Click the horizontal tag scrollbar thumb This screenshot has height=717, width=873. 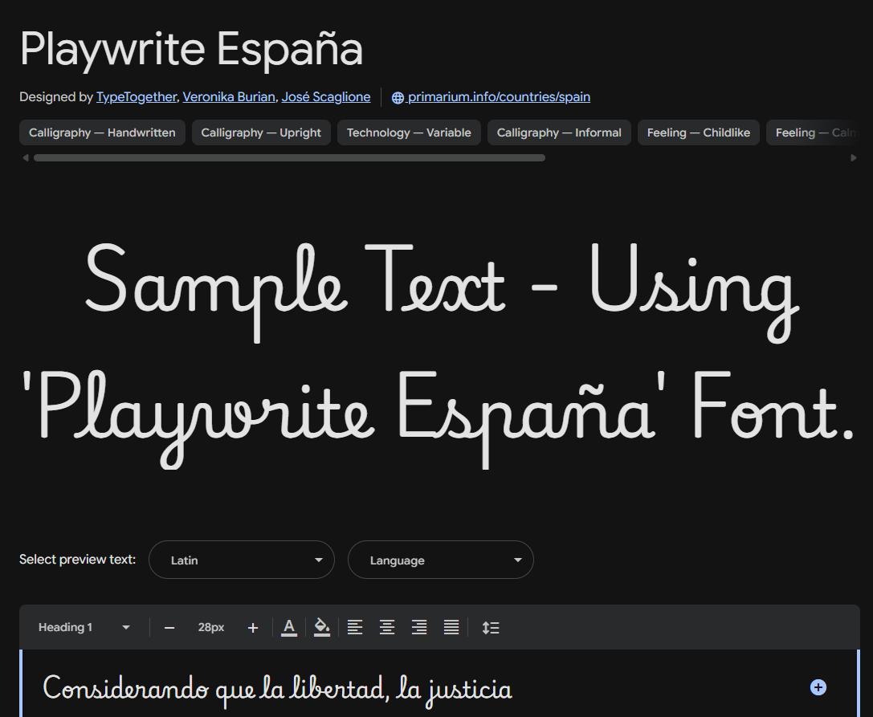point(289,158)
